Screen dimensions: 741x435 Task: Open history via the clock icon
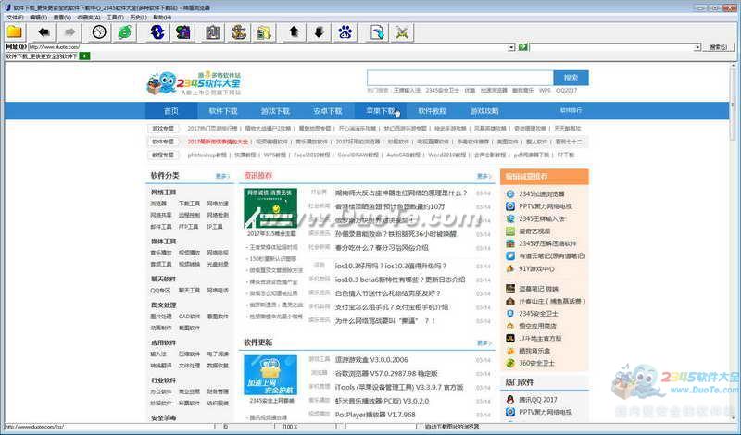(x=99, y=32)
